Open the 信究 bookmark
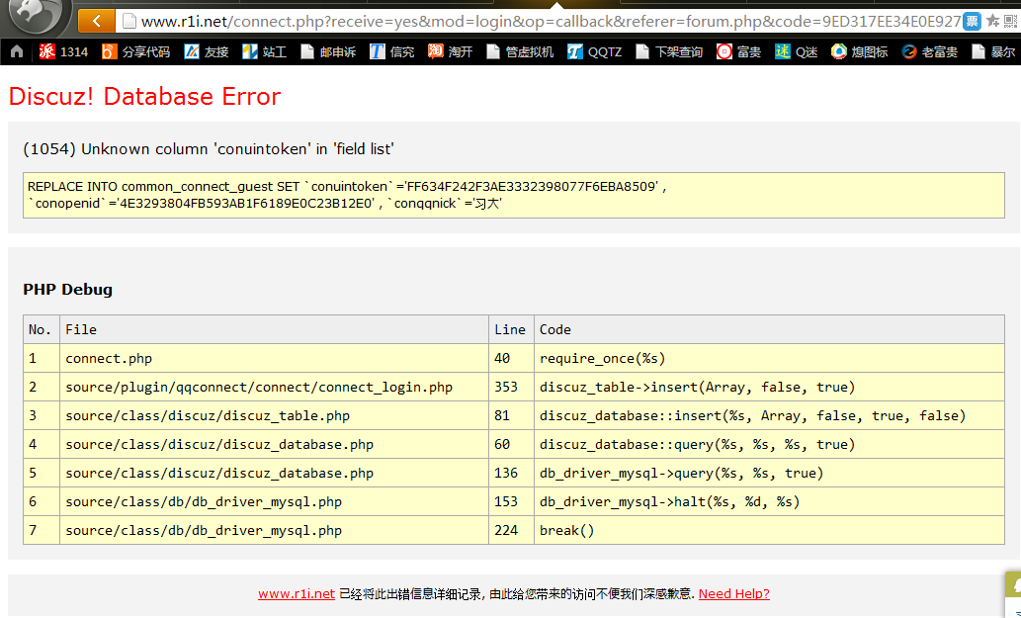 point(392,51)
